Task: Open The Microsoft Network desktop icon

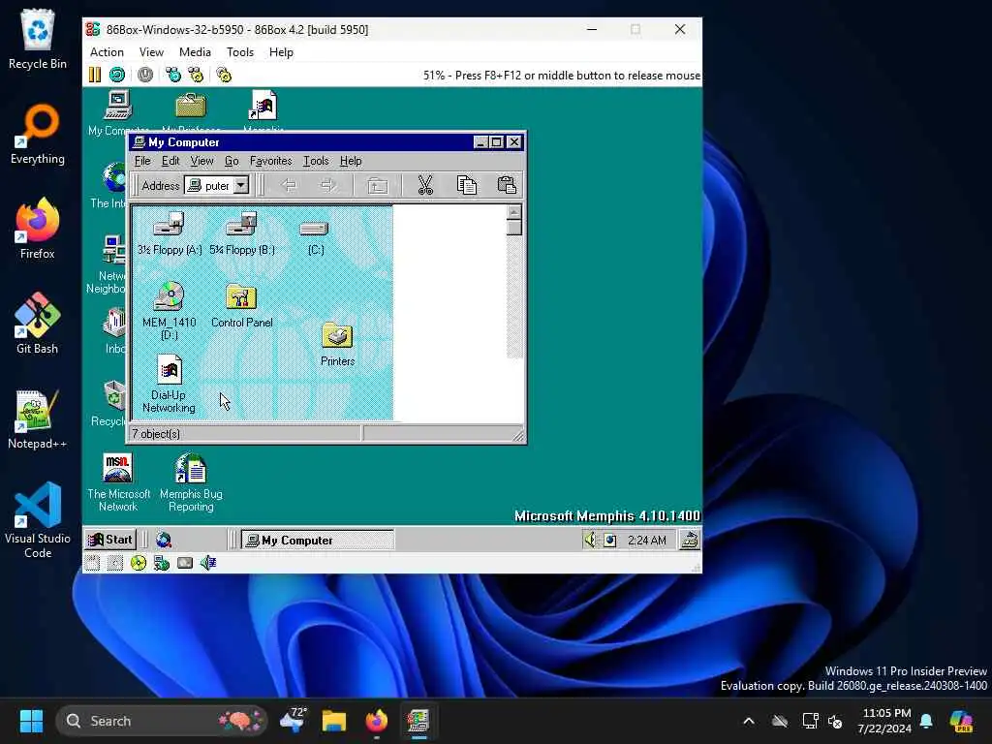Action: coord(118,482)
